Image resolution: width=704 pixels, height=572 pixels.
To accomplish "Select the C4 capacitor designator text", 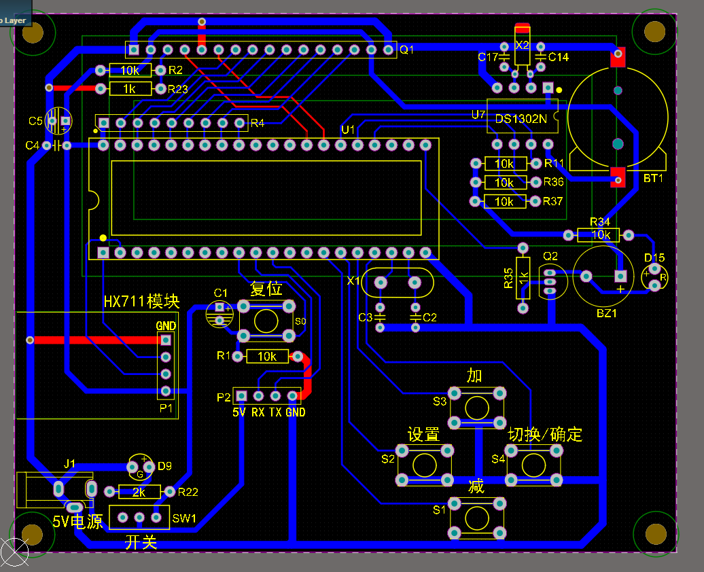I will [x=33, y=145].
